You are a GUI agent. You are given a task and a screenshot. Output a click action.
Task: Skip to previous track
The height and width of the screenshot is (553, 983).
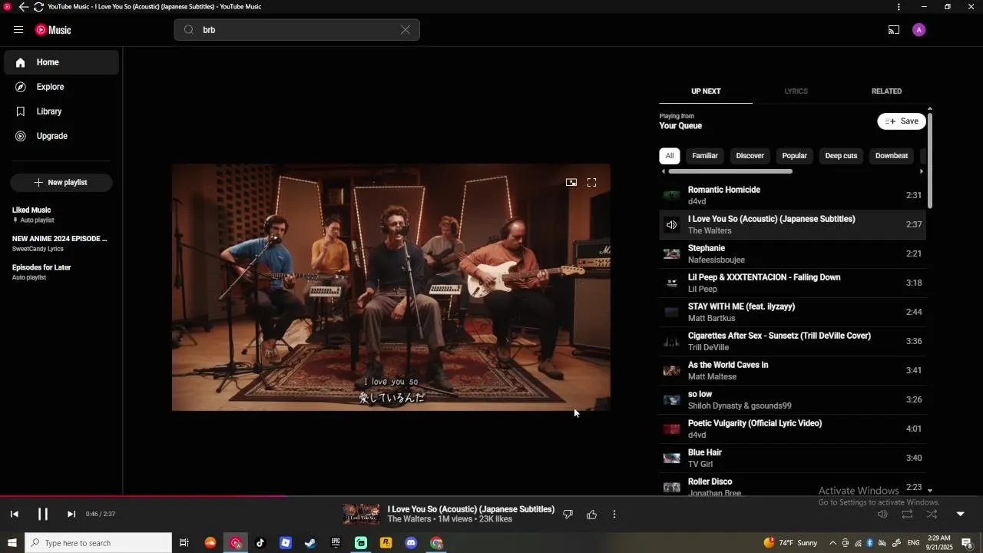pos(14,515)
